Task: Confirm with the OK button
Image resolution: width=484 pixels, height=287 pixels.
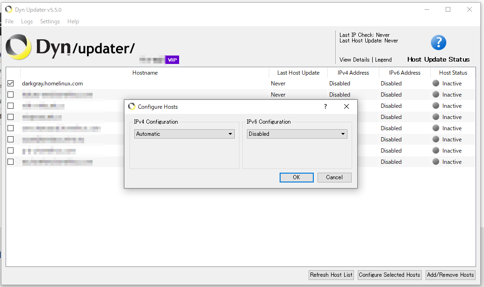Action: tap(296, 177)
